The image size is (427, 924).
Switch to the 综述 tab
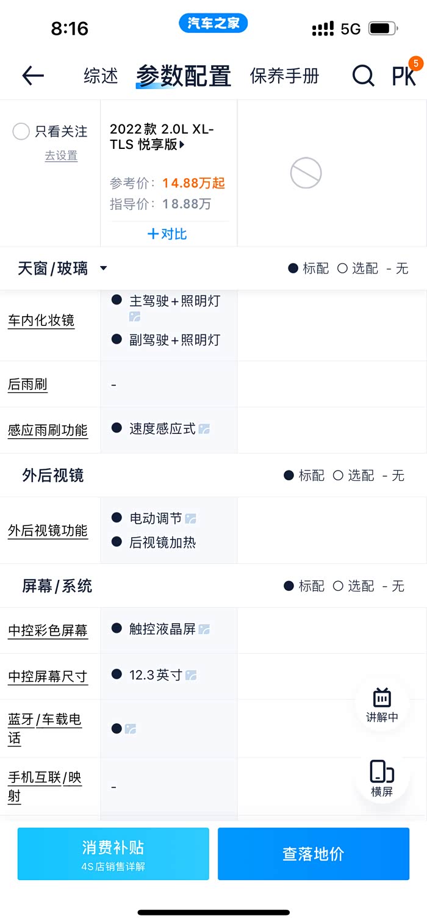[x=101, y=76]
